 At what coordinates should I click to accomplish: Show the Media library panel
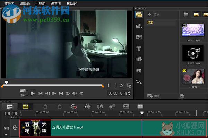click(x=139, y=15)
